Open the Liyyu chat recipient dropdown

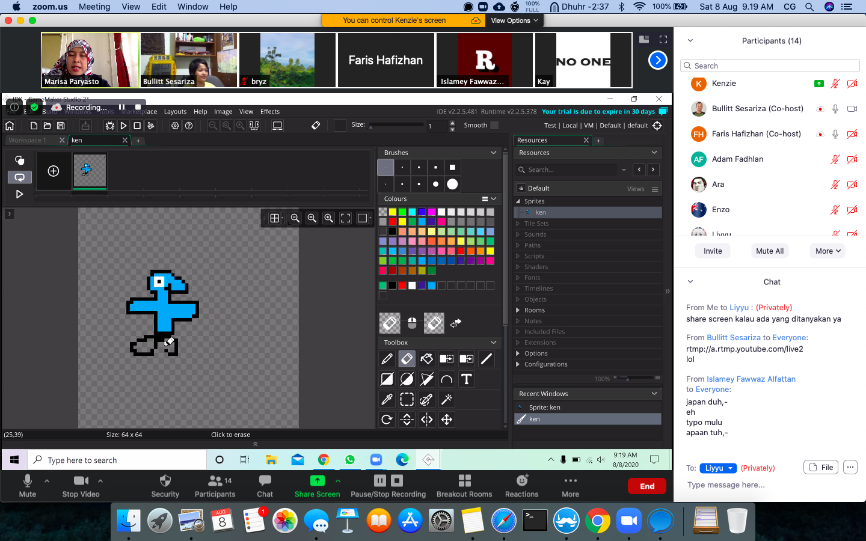pos(717,468)
